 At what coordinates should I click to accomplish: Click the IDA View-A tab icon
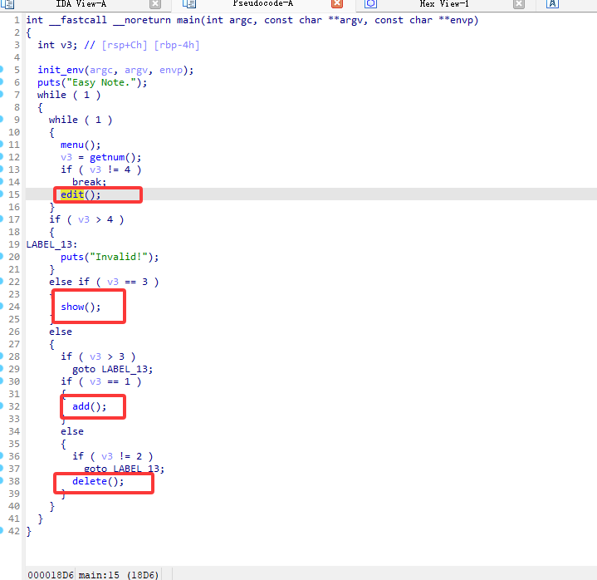coord(7,4)
